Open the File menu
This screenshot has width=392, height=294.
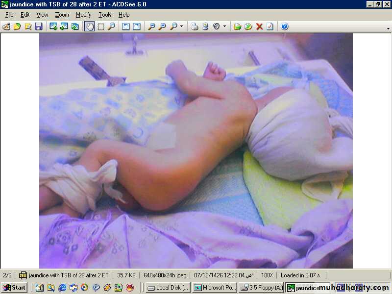[9, 15]
